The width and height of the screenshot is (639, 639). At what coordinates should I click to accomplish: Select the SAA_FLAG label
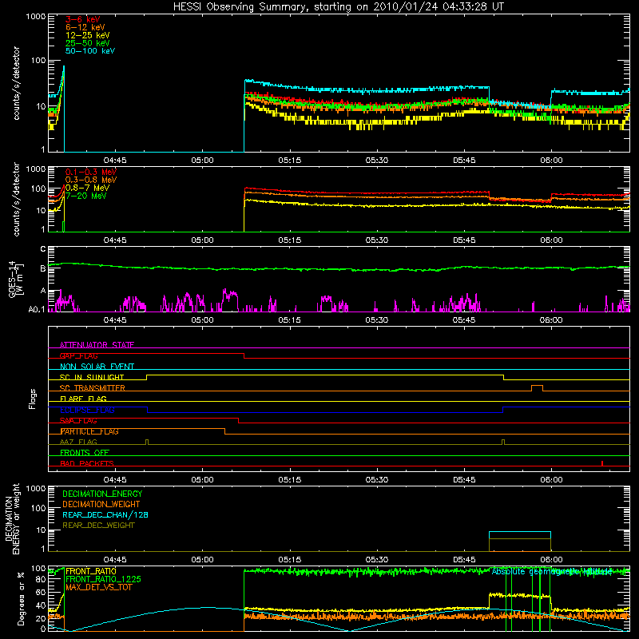pos(78,421)
